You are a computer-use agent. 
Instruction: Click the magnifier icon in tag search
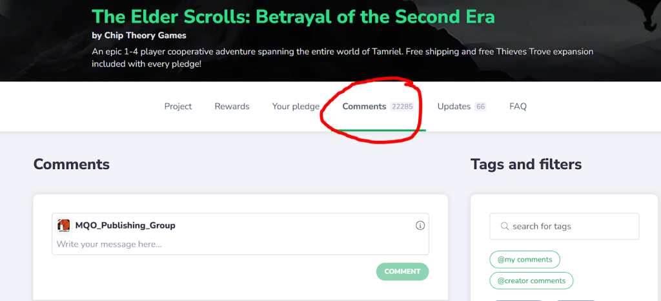coord(504,227)
